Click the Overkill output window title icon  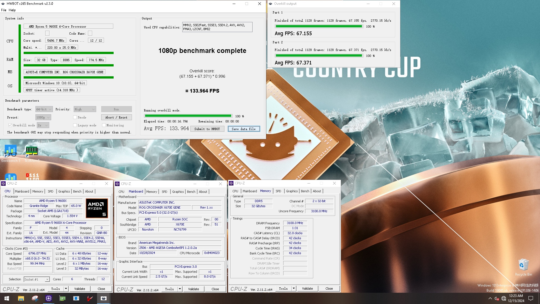(271, 4)
